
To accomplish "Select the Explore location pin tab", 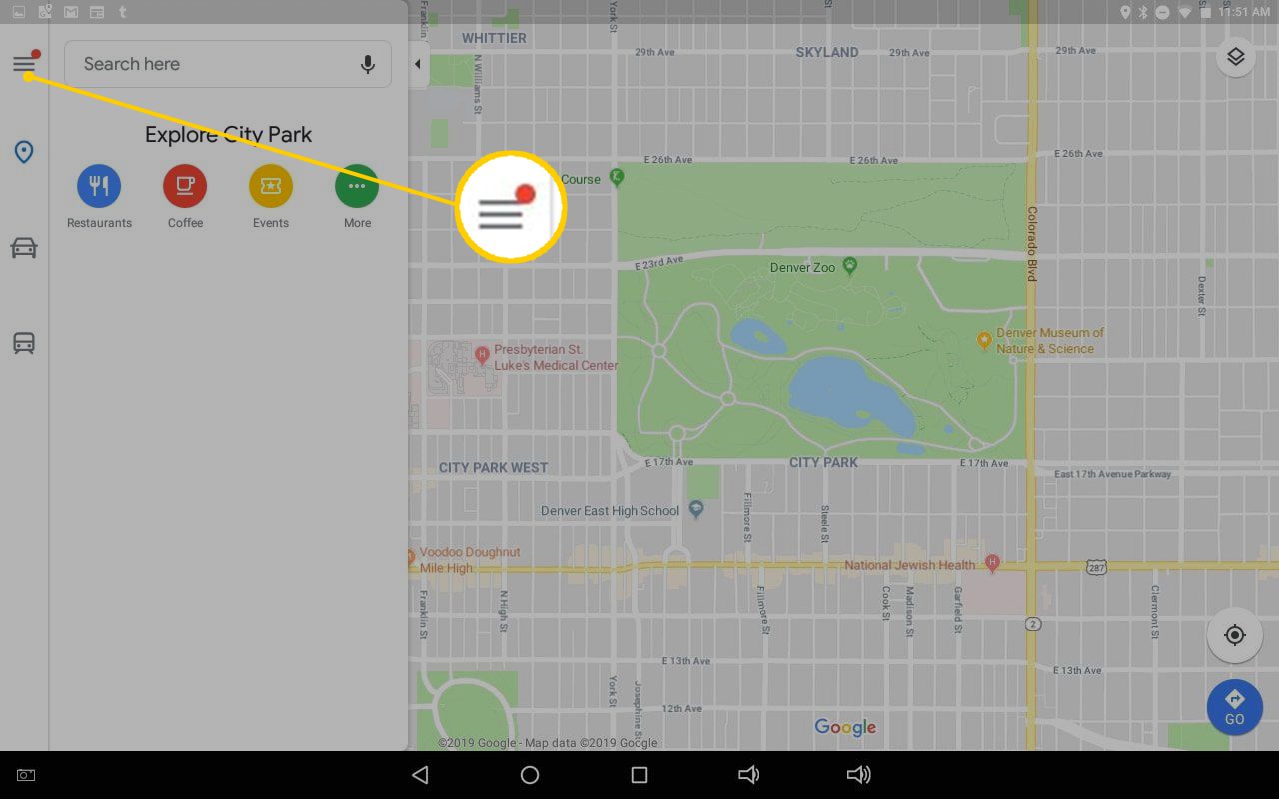I will point(24,152).
